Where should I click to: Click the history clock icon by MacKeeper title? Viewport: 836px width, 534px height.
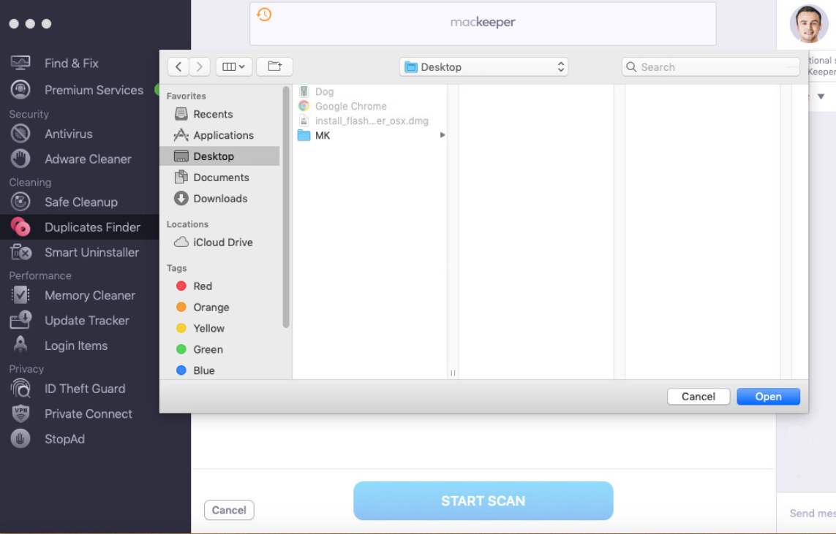265,15
